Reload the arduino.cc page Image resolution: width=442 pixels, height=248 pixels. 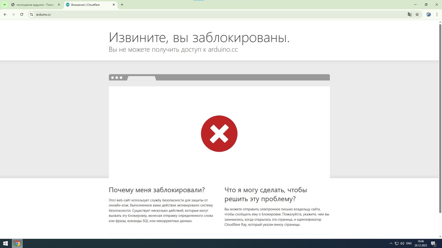(x=21, y=14)
